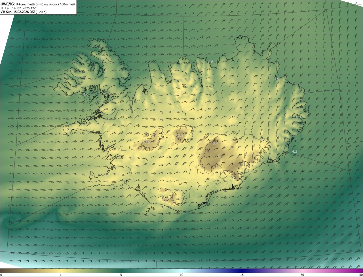Click the 15 tick label on the color scale
Image resolution: width=363 pixels, height=277 pixels.
click(x=242, y=275)
